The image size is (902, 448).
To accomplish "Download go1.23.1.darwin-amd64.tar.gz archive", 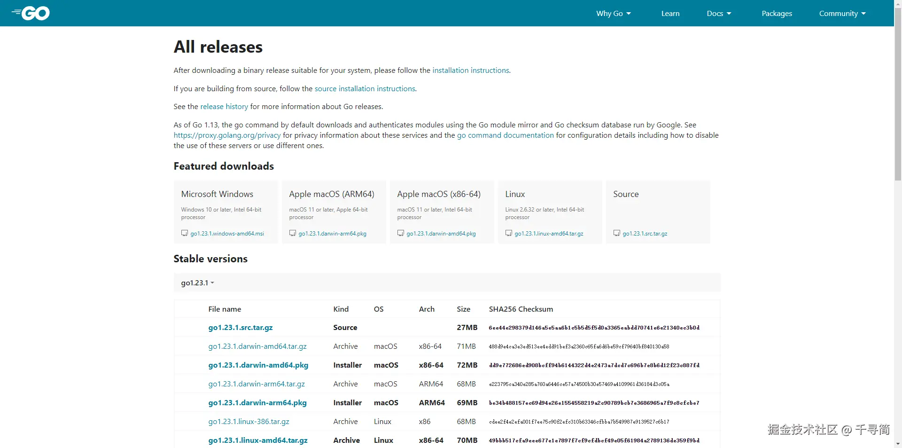I will point(257,346).
